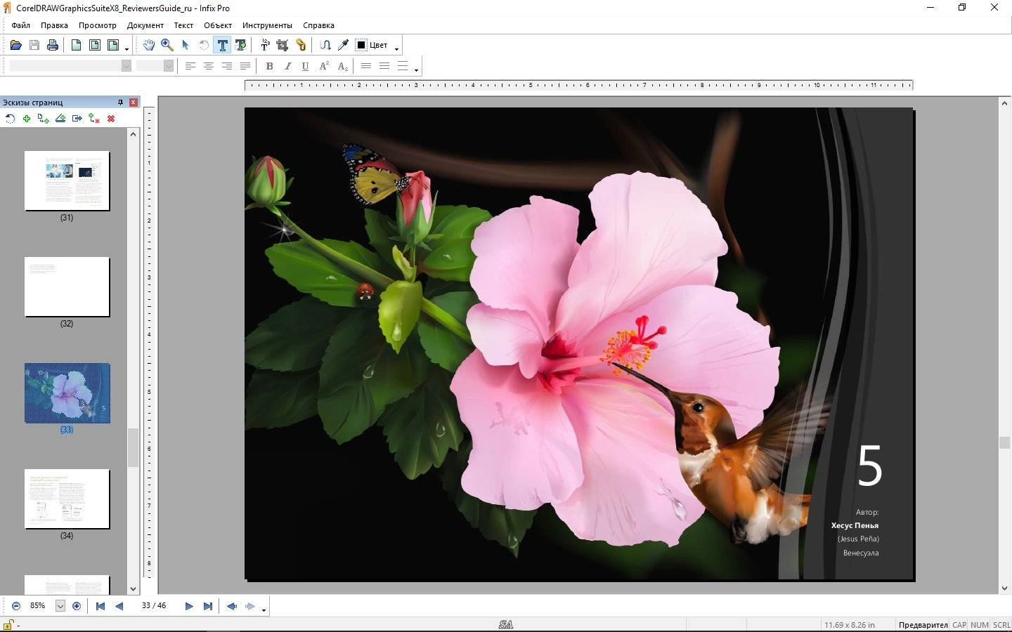Screen dimensions: 1012x632
Task: Select the single page view icon
Action: click(76, 45)
